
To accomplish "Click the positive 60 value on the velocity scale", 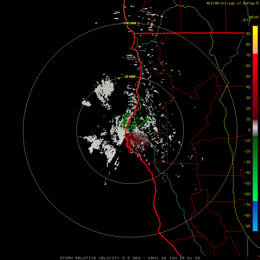I will (248, 66).
